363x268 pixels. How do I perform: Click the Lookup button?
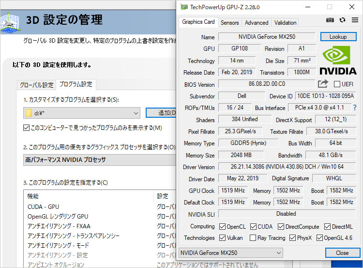click(338, 37)
